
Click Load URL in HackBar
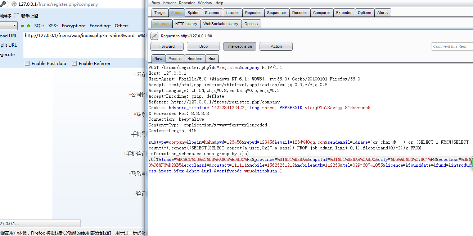(x=9, y=36)
